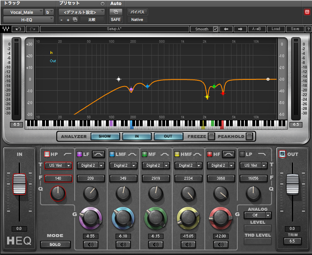312x255 pixels.
Task: Select the HP filter shape icon
Action: point(68,154)
